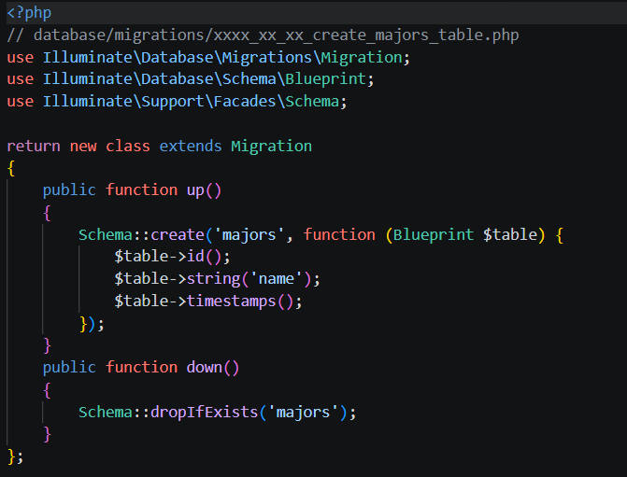Click the 'up' function name
This screenshot has height=477, width=627.
tap(195, 190)
